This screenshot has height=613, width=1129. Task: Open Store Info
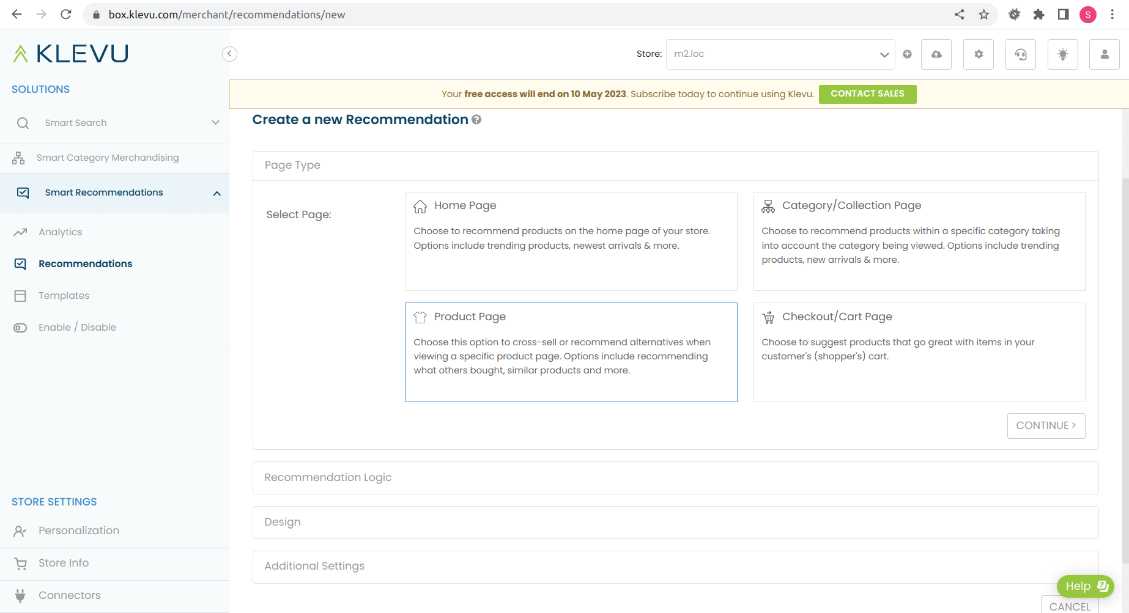tap(64, 563)
